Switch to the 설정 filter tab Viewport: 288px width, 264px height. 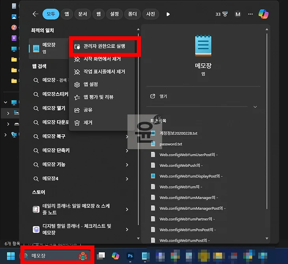pos(114,14)
